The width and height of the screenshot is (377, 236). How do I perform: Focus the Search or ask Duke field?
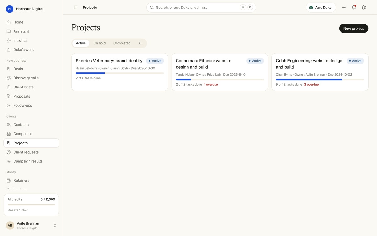[201, 8]
